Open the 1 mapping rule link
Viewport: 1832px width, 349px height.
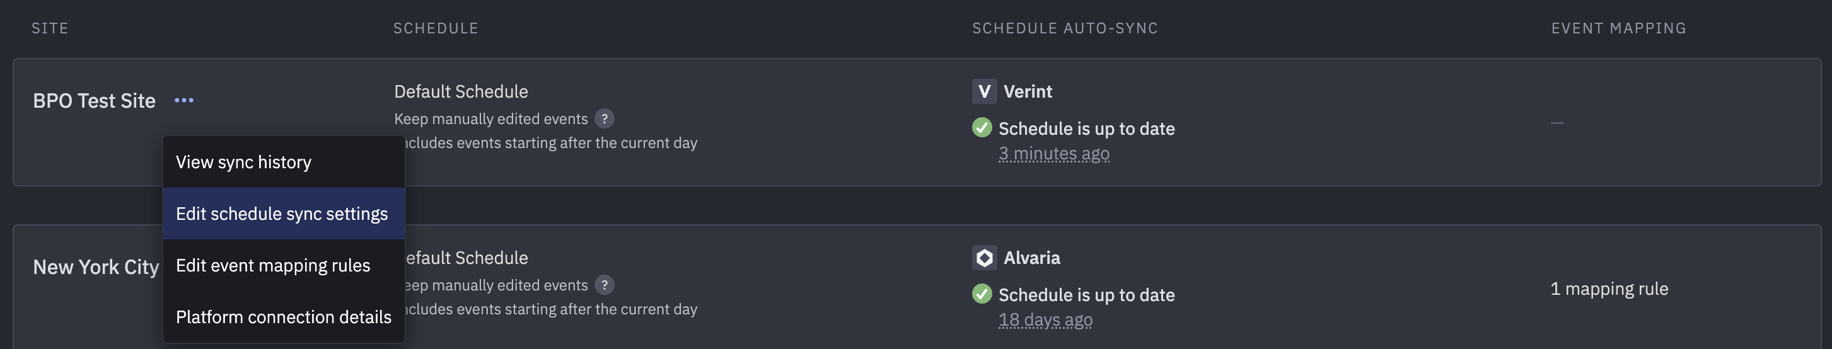coord(1609,289)
